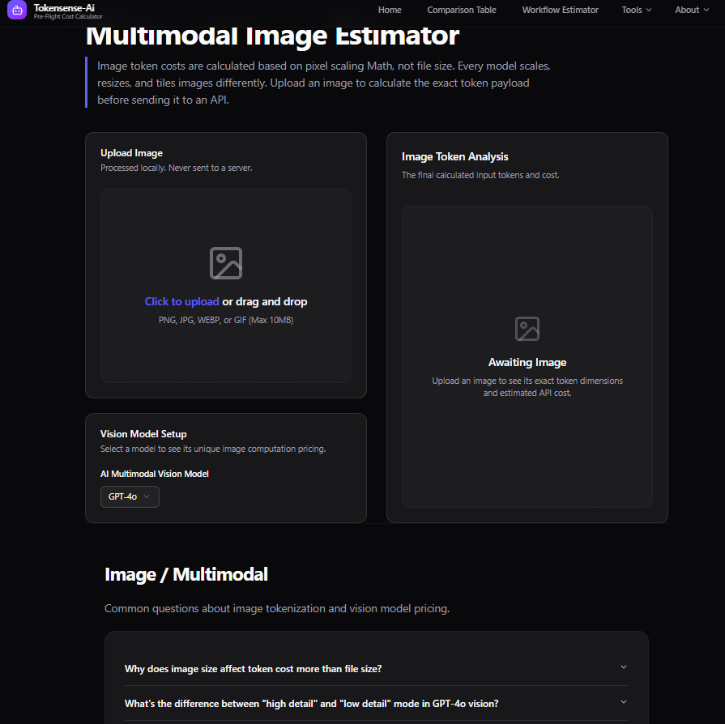Click the Tokensense-Ai robot logo icon
The height and width of the screenshot is (724, 725).
click(17, 10)
